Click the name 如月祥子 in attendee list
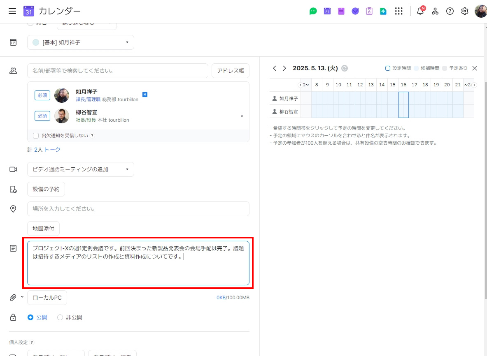The width and height of the screenshot is (487, 356). [x=86, y=92]
